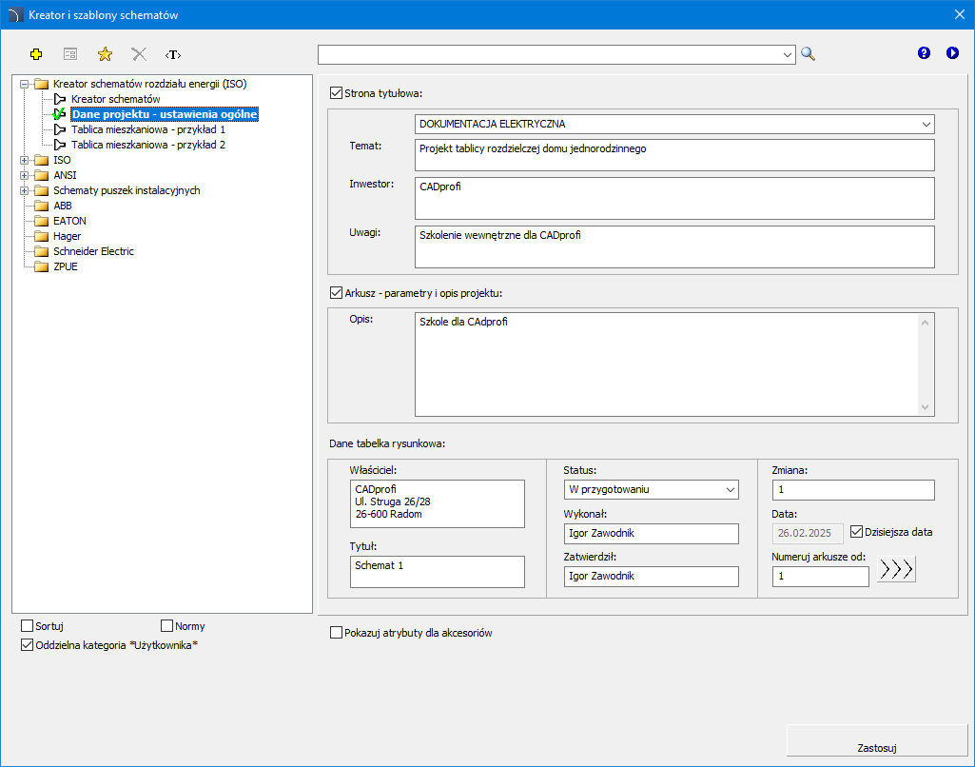Toggle the Dzisiejsza data checkbox

pos(856,532)
